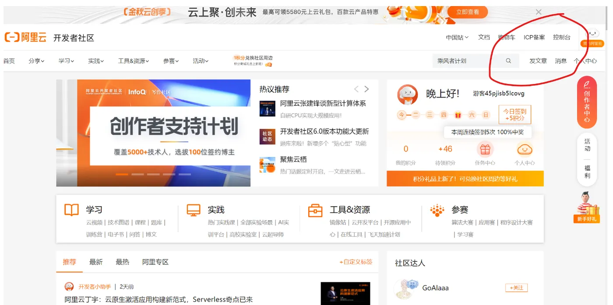Go to 首页 in navigation
The height and width of the screenshot is (305, 613).
click(x=9, y=61)
